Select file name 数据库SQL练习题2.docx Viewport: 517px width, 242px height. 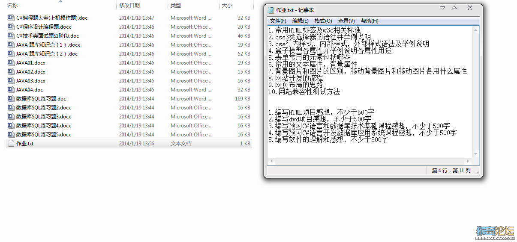click(44, 108)
